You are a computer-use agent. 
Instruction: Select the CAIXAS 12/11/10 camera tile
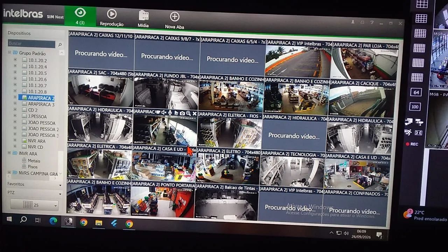[101, 50]
